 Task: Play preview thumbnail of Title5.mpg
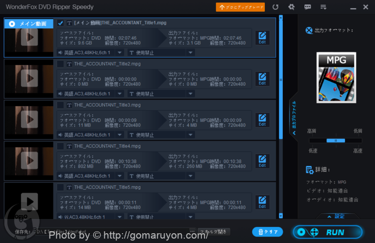29,201
